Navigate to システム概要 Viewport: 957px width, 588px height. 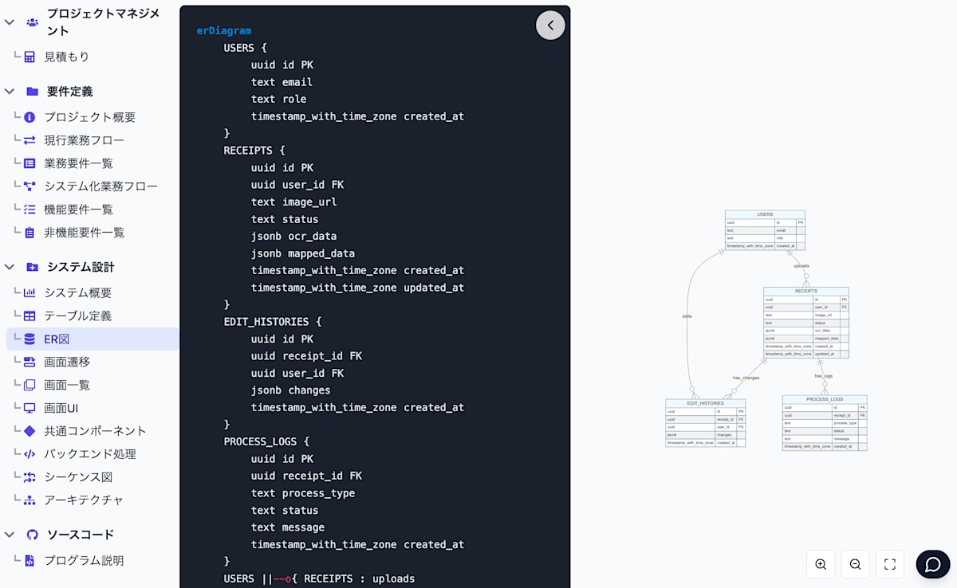pos(78,292)
